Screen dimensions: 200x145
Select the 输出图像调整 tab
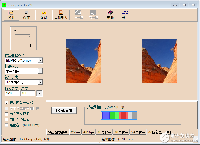point(57,132)
